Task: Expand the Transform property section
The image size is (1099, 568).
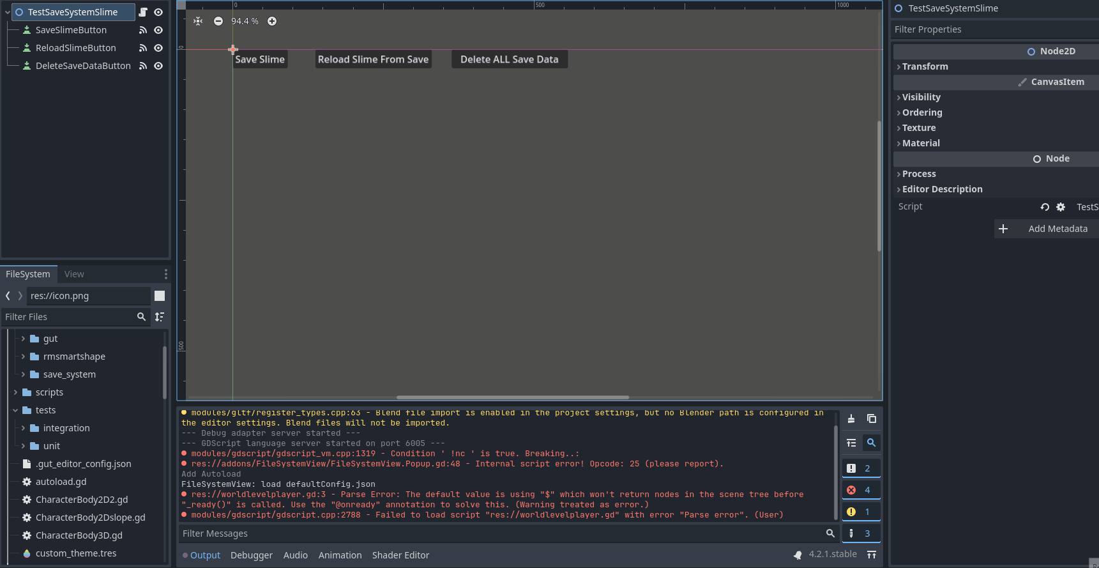Action: 925,66
